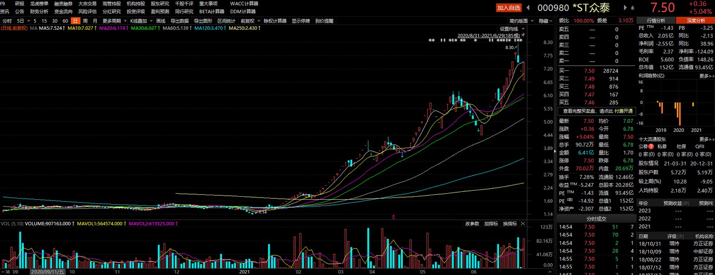715x275 pixels.
Task: Open the 龙虎榜单 menu item
Action: [39, 3]
